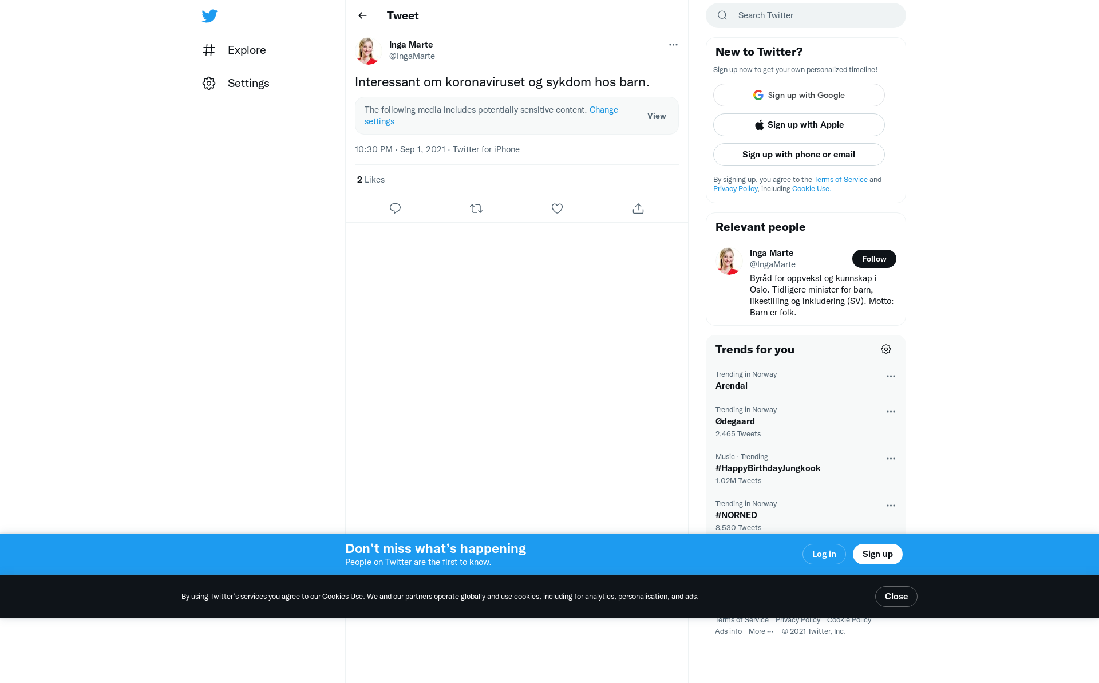Screen dimensions: 1099x683
Task: Open the reply speech bubble icon
Action: point(395,208)
